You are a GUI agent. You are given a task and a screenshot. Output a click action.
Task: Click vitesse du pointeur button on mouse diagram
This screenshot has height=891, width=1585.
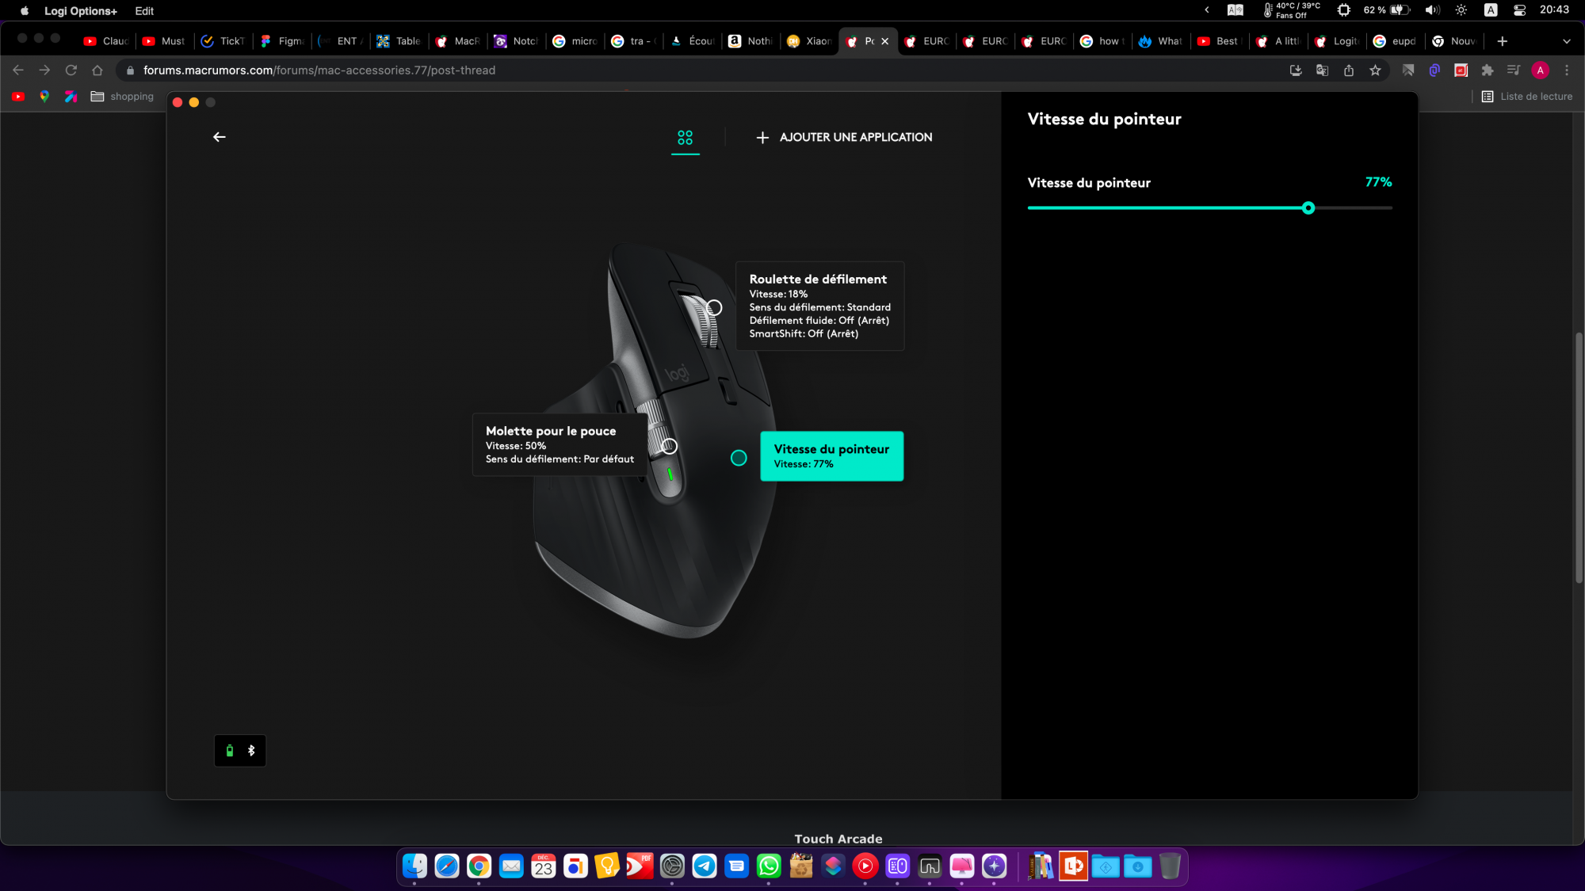[x=831, y=456]
